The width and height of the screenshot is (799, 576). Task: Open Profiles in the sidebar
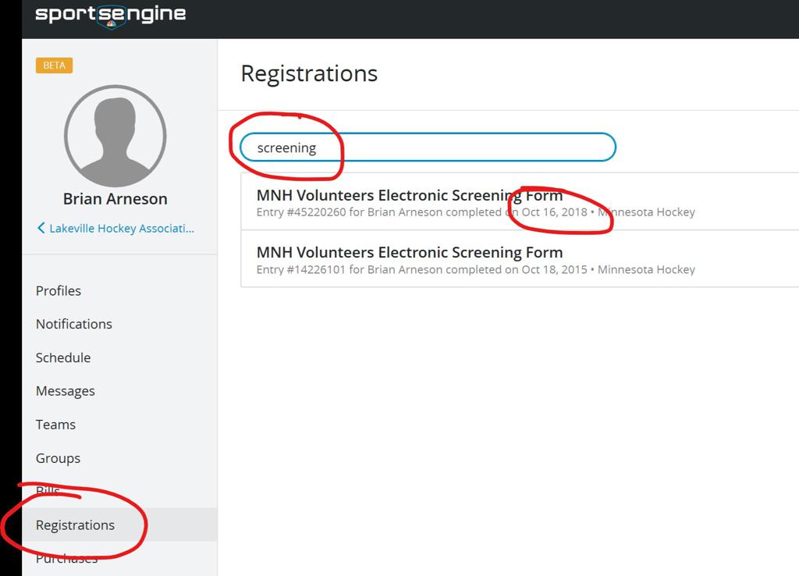pos(59,290)
